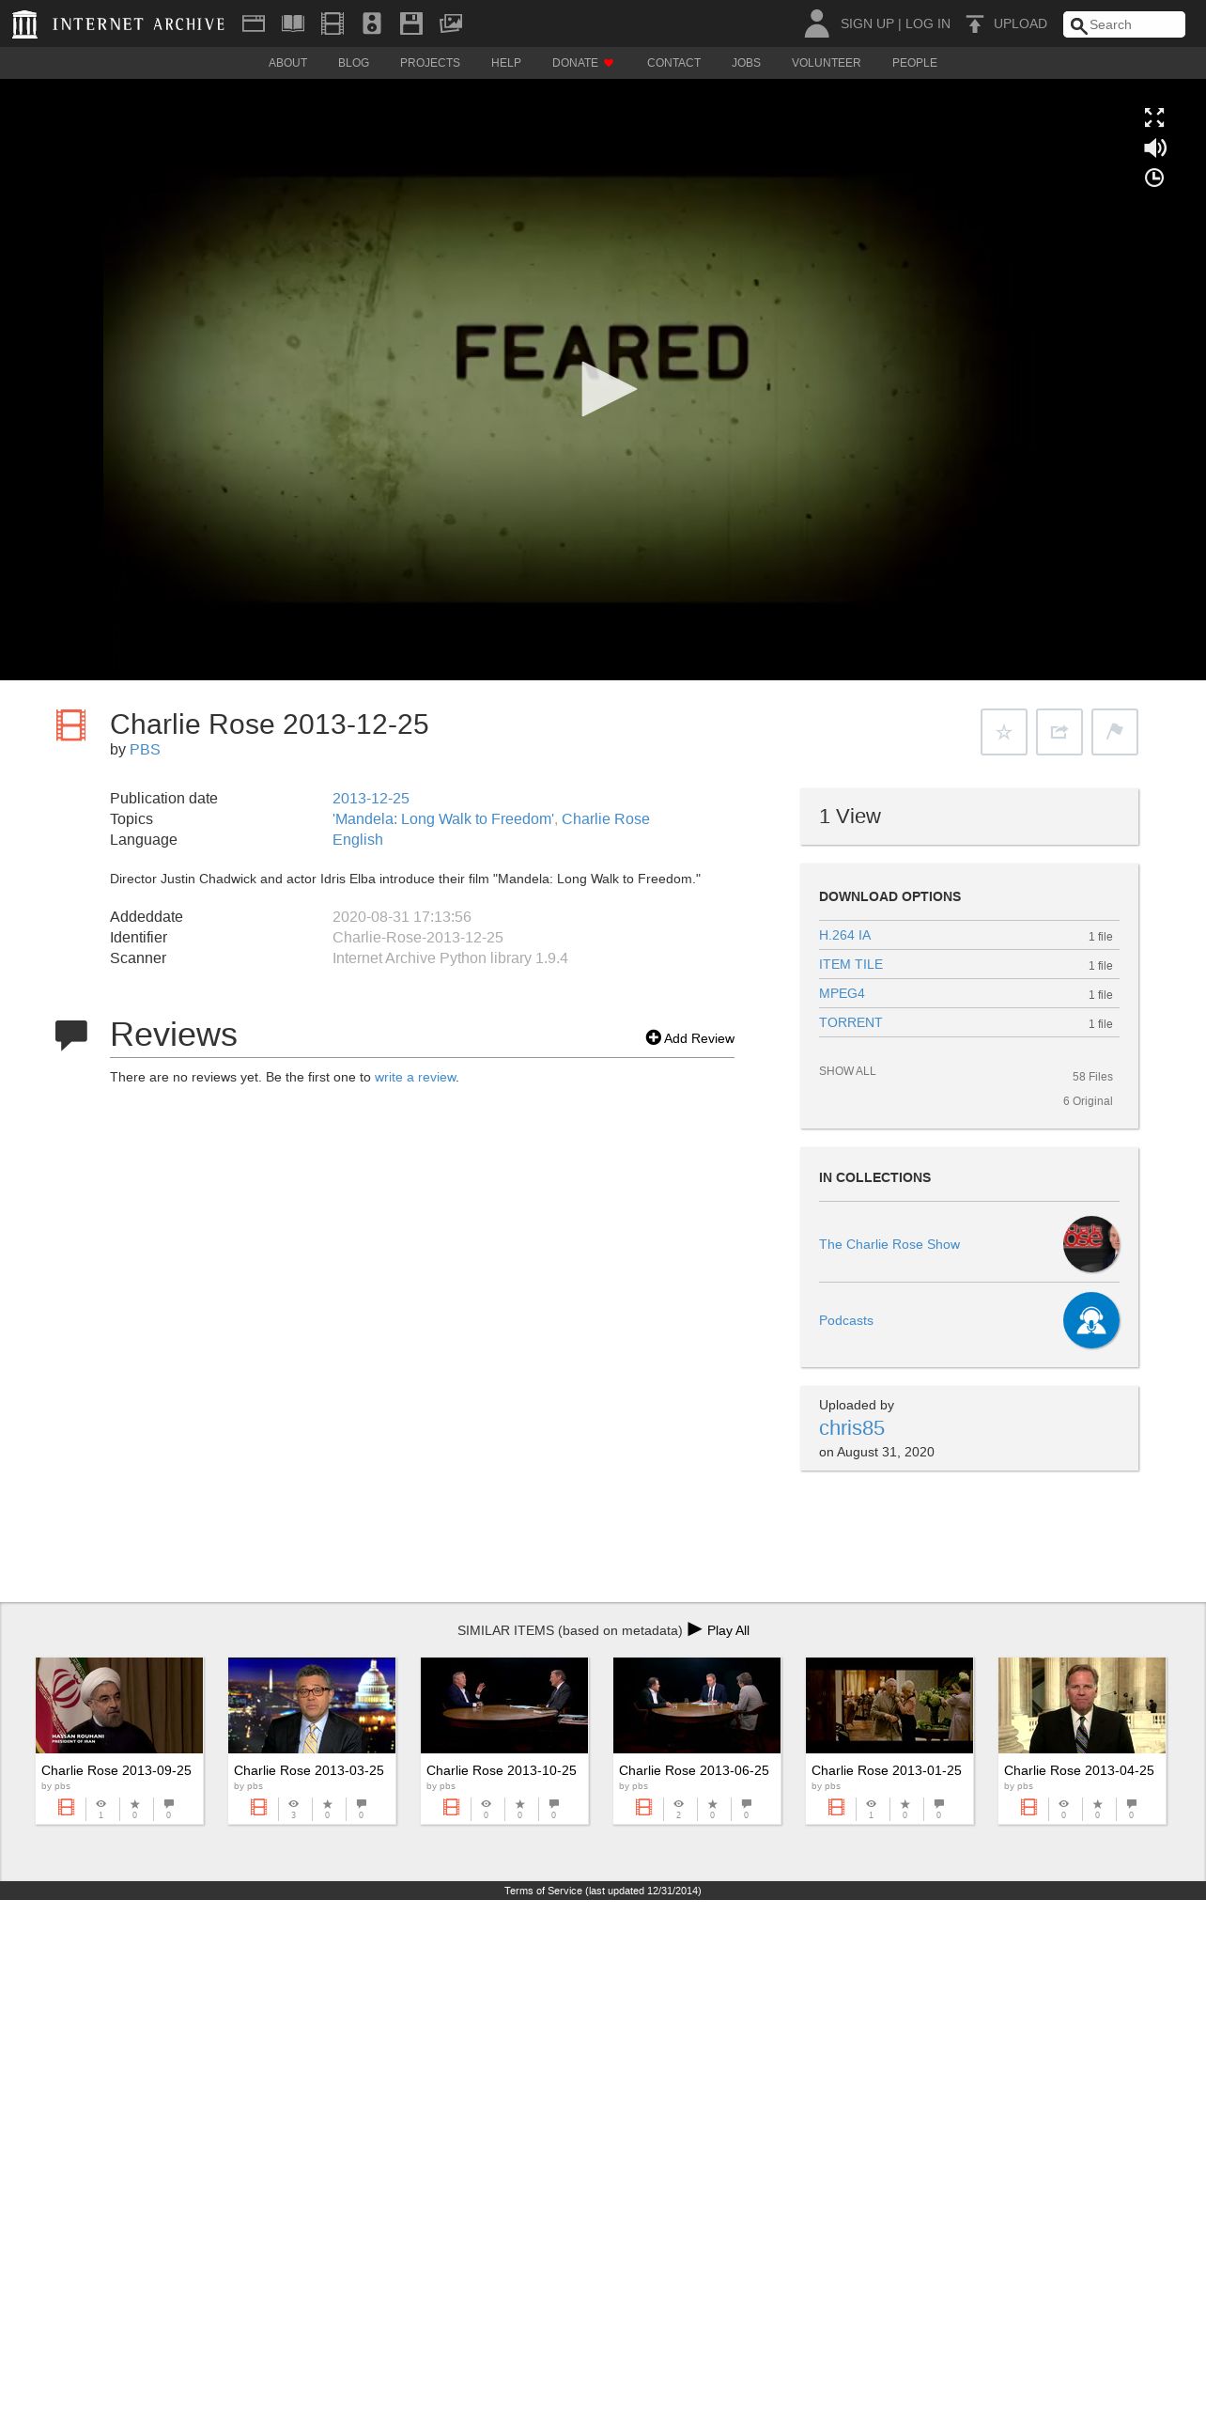Open Charlie Rose 2013-09-25 thumbnail
This screenshot has width=1206, height=2413.
[x=119, y=1705]
